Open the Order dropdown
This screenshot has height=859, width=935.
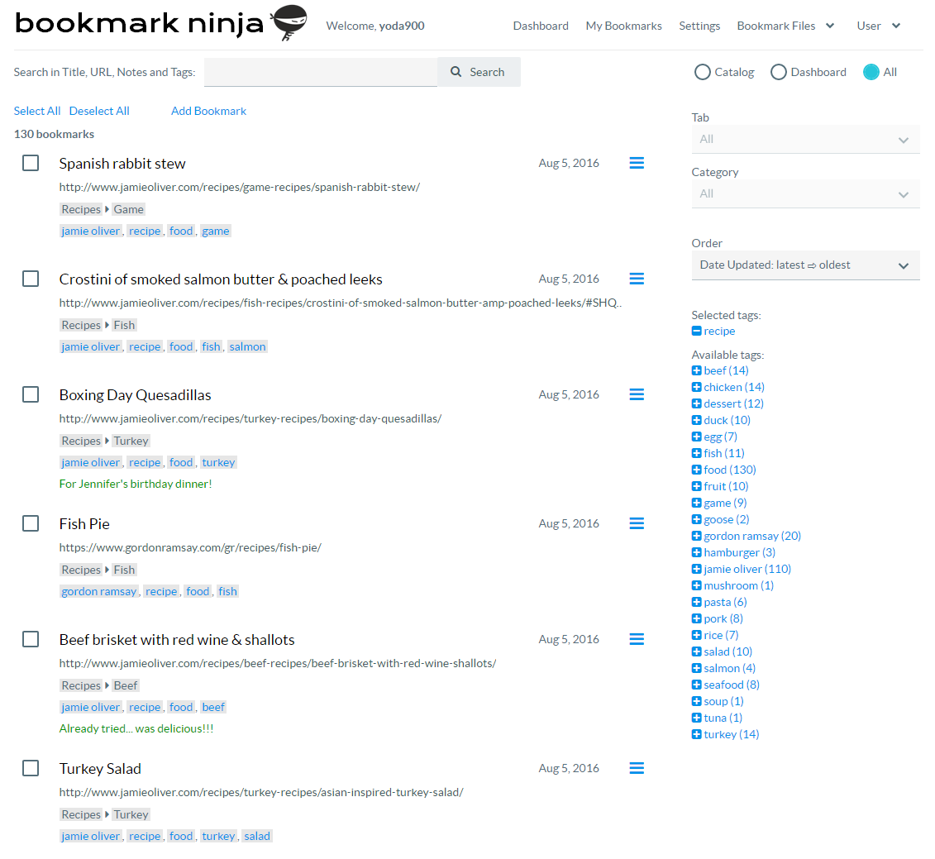(805, 265)
